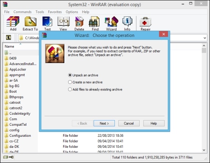Click the status bar total files text
The height and width of the screenshot is (163, 210).
(152, 157)
